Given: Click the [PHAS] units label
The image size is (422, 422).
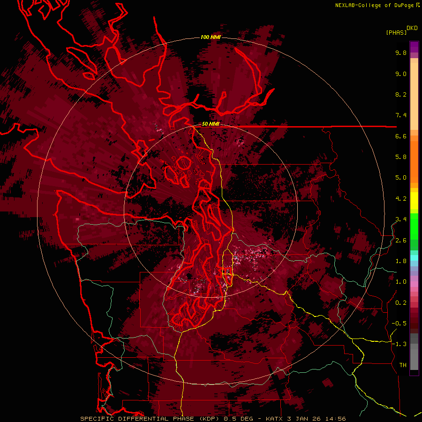Looking at the screenshot, I should pos(396,32).
